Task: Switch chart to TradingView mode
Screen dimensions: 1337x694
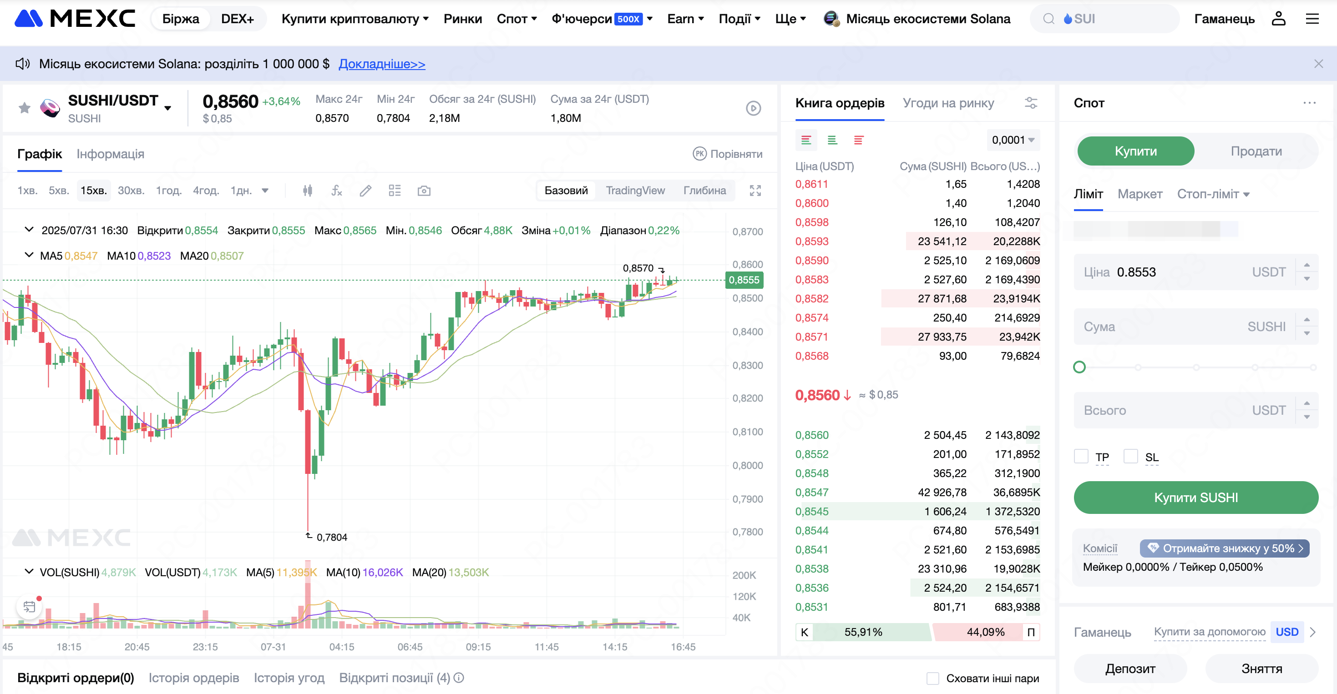Action: click(x=635, y=191)
